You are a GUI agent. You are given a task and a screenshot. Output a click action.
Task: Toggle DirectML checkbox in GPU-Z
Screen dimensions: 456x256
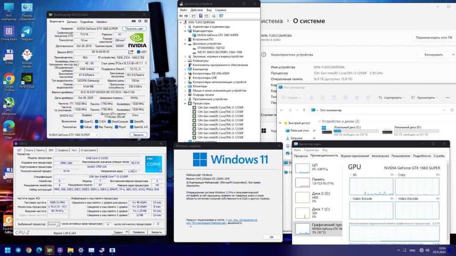pos(131,121)
